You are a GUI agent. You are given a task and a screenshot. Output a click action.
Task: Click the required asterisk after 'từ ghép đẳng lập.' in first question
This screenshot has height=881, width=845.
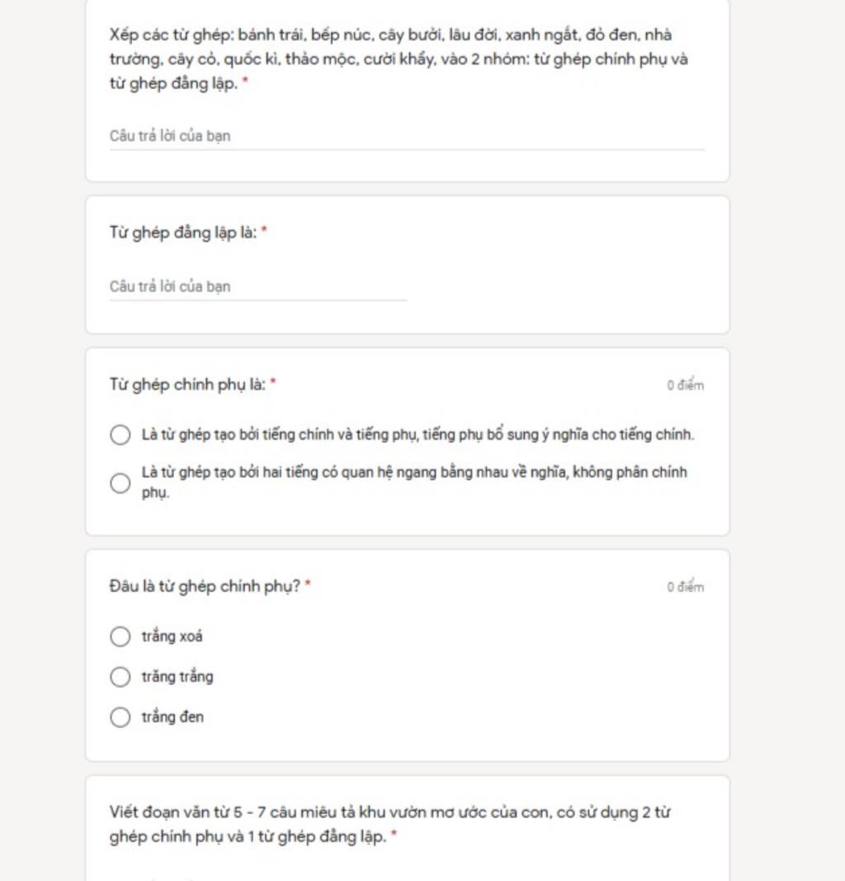point(245,82)
